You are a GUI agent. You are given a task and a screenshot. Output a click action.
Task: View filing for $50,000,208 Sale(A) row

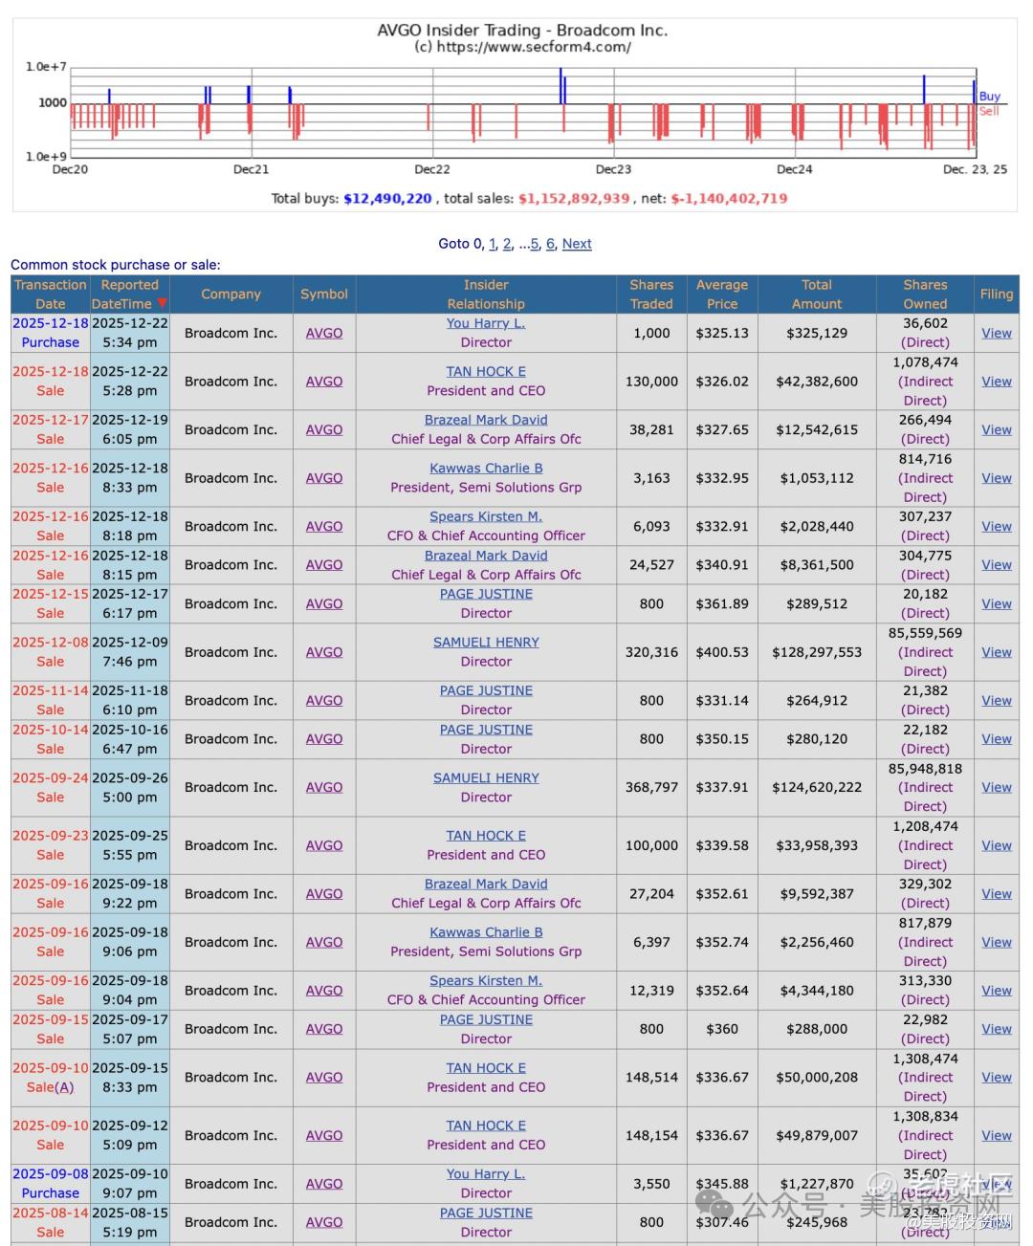click(x=997, y=1077)
